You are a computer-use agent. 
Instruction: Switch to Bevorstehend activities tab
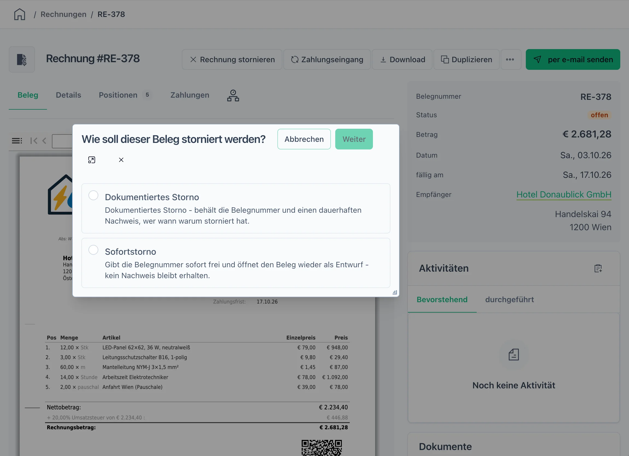(x=442, y=299)
